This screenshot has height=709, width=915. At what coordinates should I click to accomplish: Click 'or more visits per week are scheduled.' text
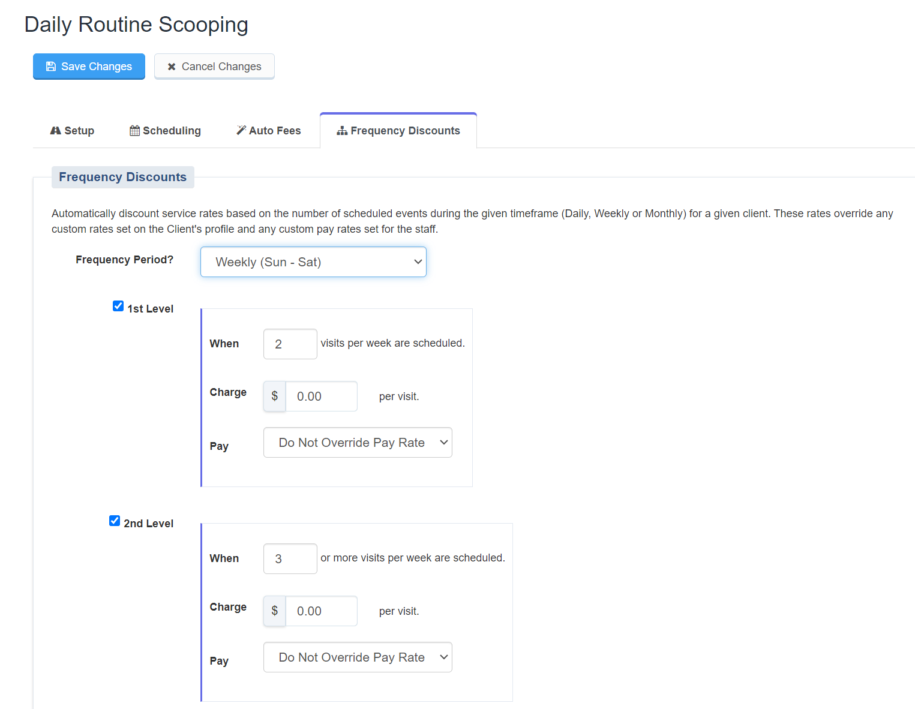pyautogui.click(x=413, y=558)
